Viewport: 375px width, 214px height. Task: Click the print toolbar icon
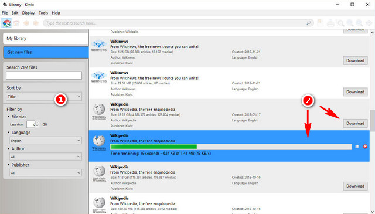(x=330, y=23)
